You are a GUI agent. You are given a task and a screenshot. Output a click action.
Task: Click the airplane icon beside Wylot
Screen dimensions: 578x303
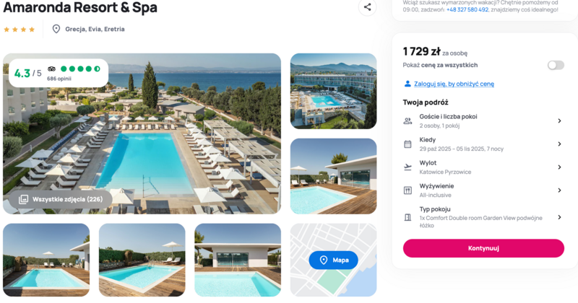407,167
